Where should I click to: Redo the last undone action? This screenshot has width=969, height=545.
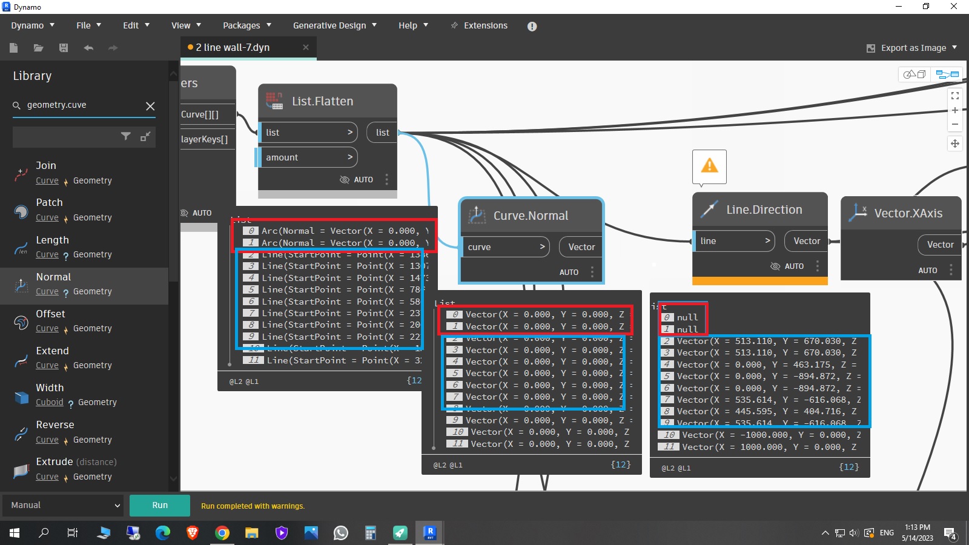click(113, 48)
